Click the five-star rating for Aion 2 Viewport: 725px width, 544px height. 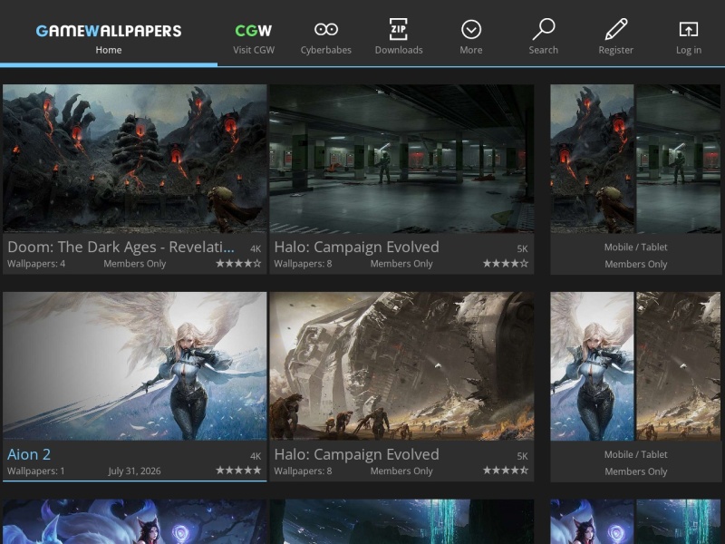[238, 471]
